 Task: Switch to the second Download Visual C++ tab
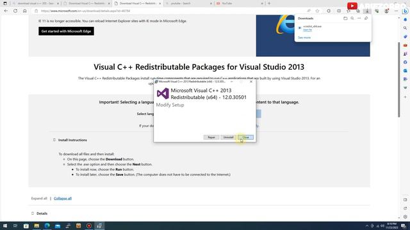87,3
